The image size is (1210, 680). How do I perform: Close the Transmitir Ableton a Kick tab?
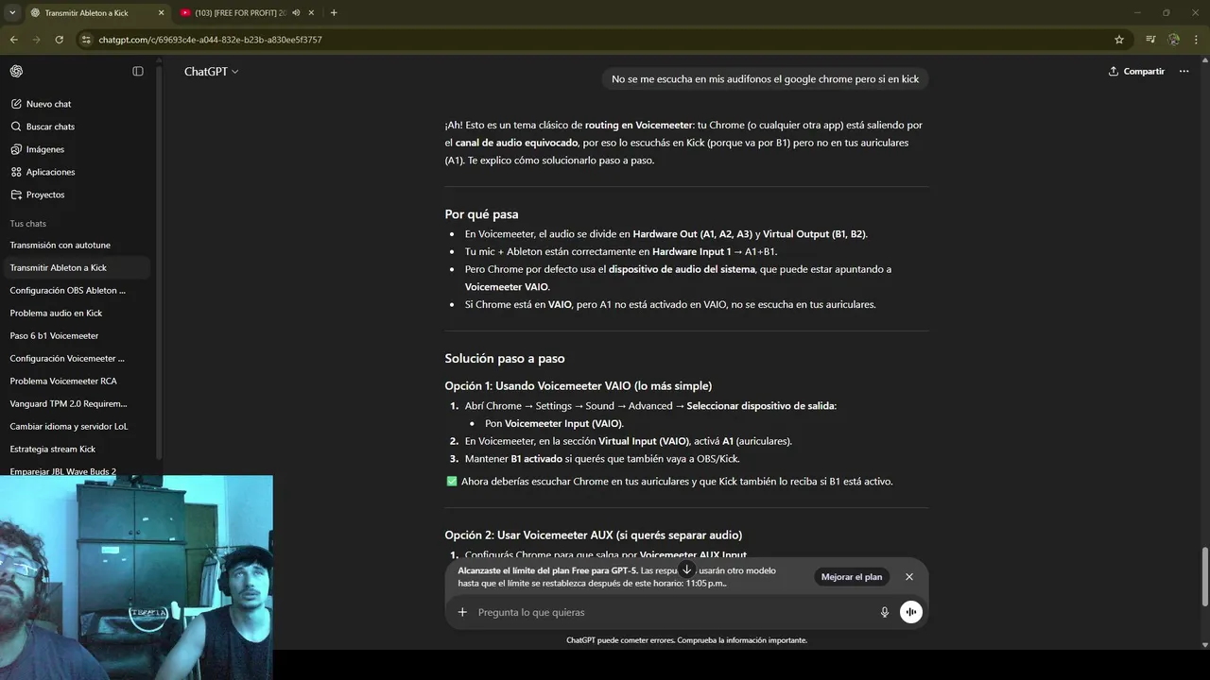pos(161,12)
